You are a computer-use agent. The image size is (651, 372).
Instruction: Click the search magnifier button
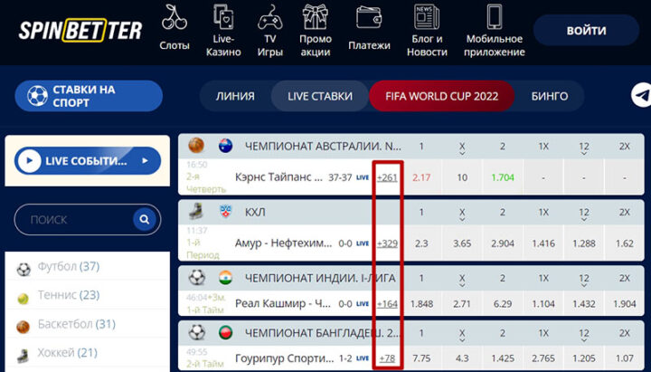click(x=145, y=219)
